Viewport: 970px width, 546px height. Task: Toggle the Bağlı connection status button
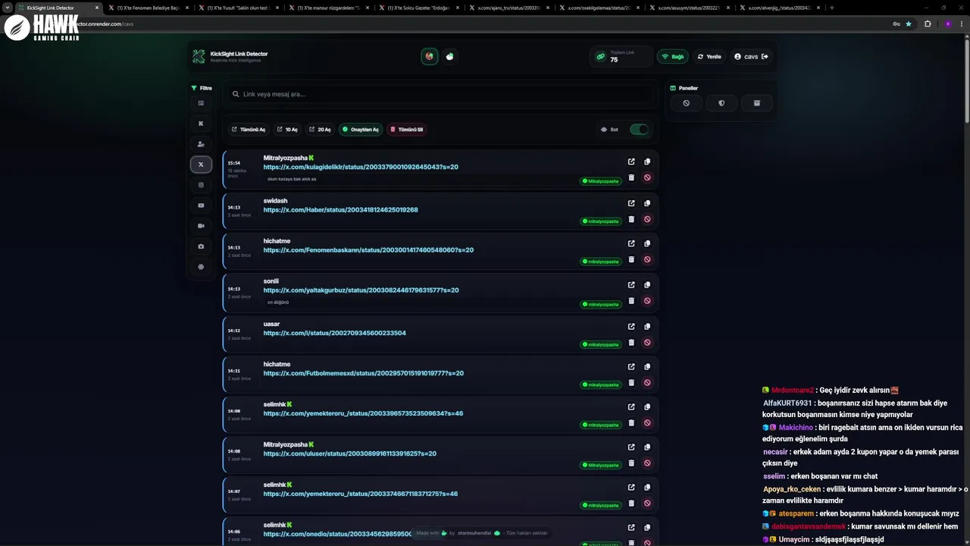[x=673, y=57]
